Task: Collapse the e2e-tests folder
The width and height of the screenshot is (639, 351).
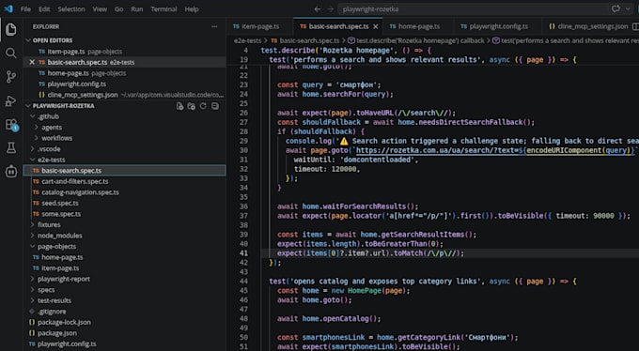Action: point(33,160)
